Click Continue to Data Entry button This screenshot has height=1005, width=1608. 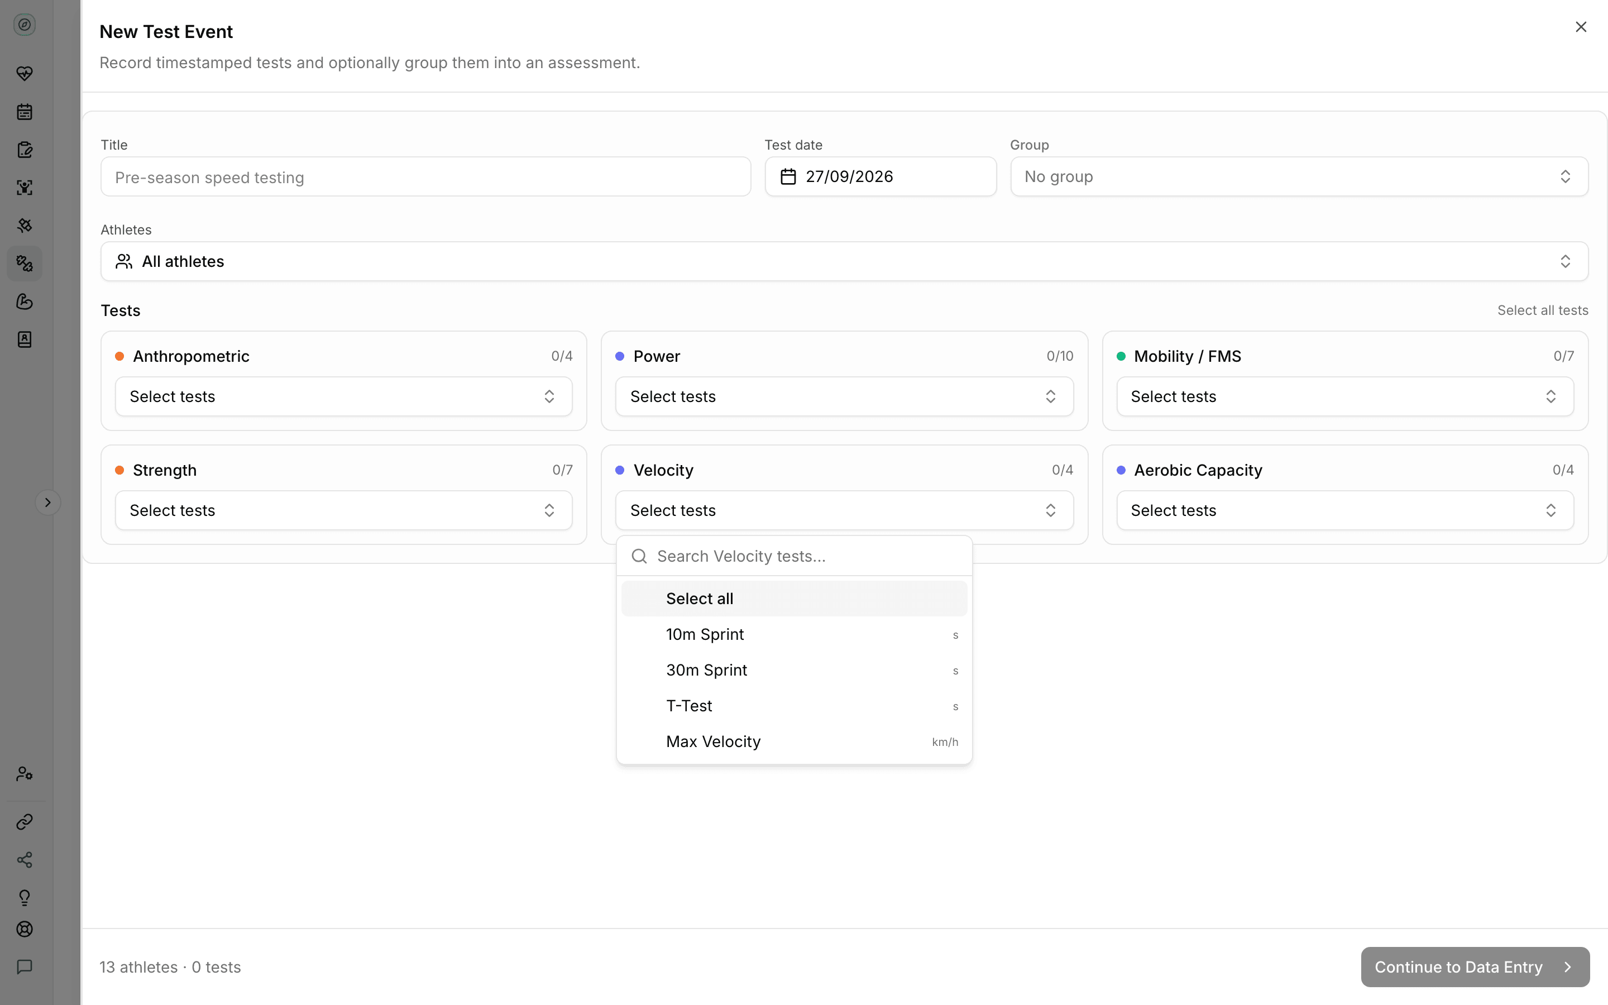coord(1475,967)
